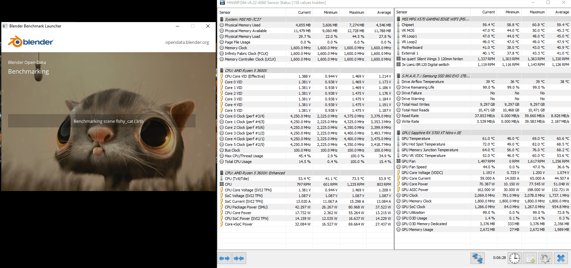Click the fan icon next to the CPU fan row
Screen dimensions: 571x268
pos(222,184)
